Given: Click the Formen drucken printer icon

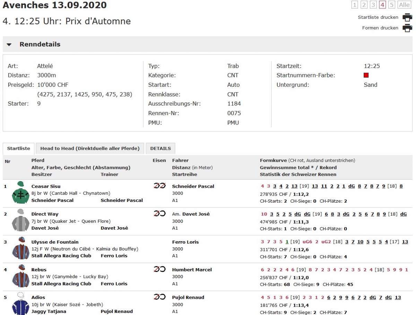Looking at the screenshot, I should pos(407,28).
